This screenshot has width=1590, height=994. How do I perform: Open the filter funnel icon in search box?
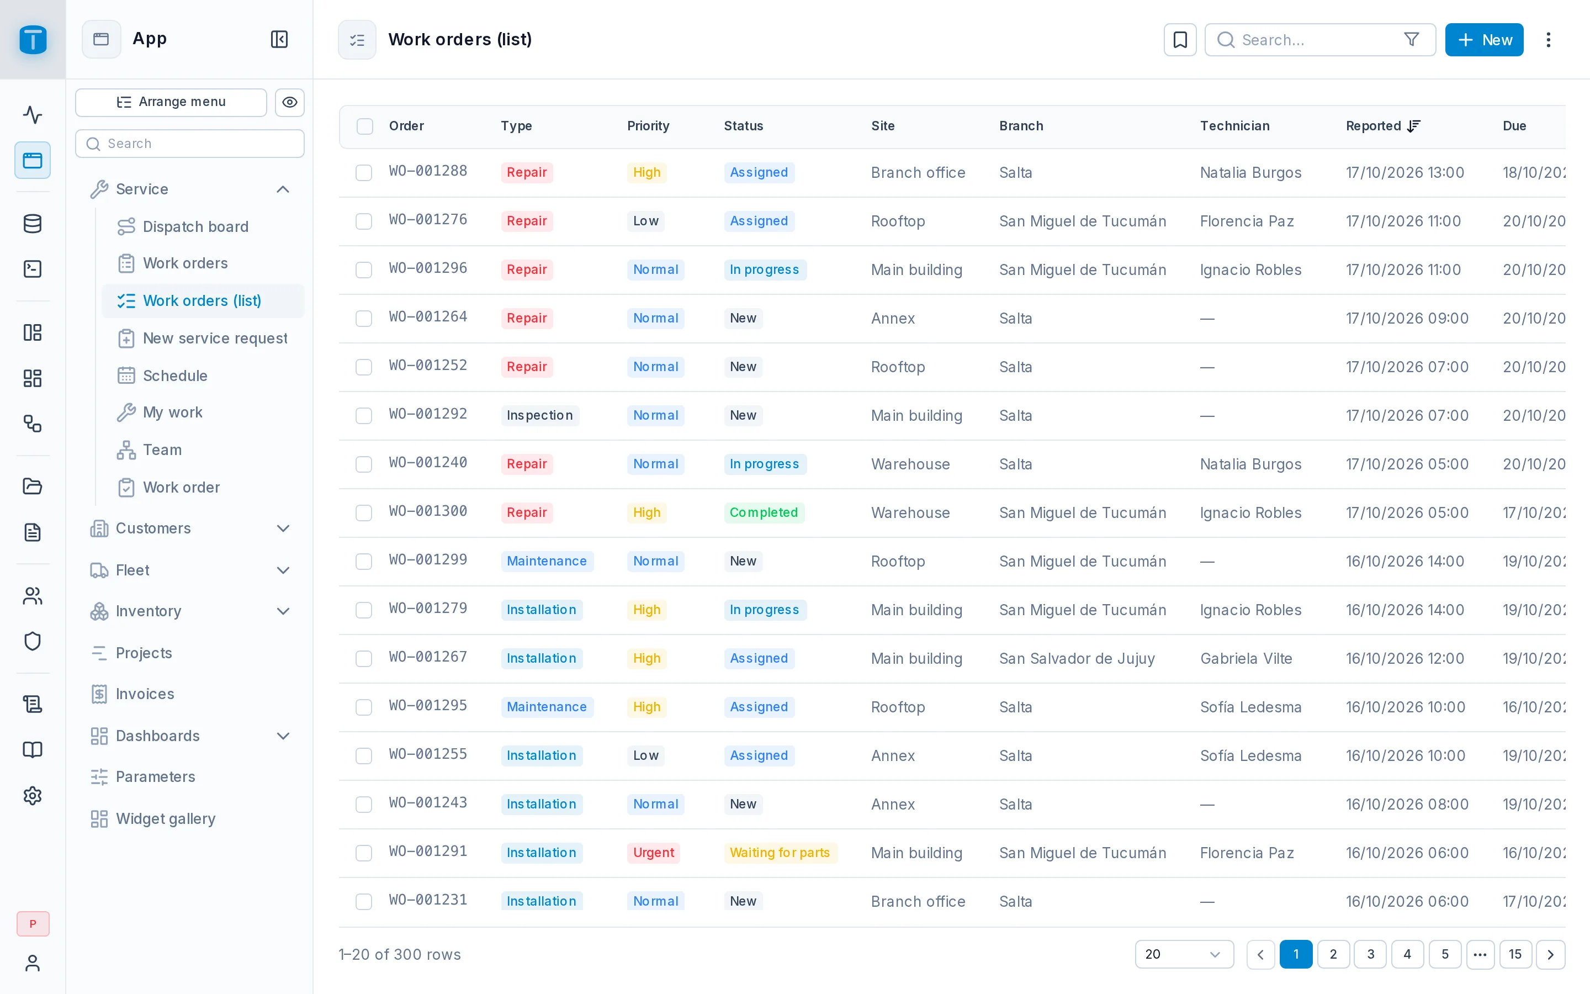(x=1411, y=39)
